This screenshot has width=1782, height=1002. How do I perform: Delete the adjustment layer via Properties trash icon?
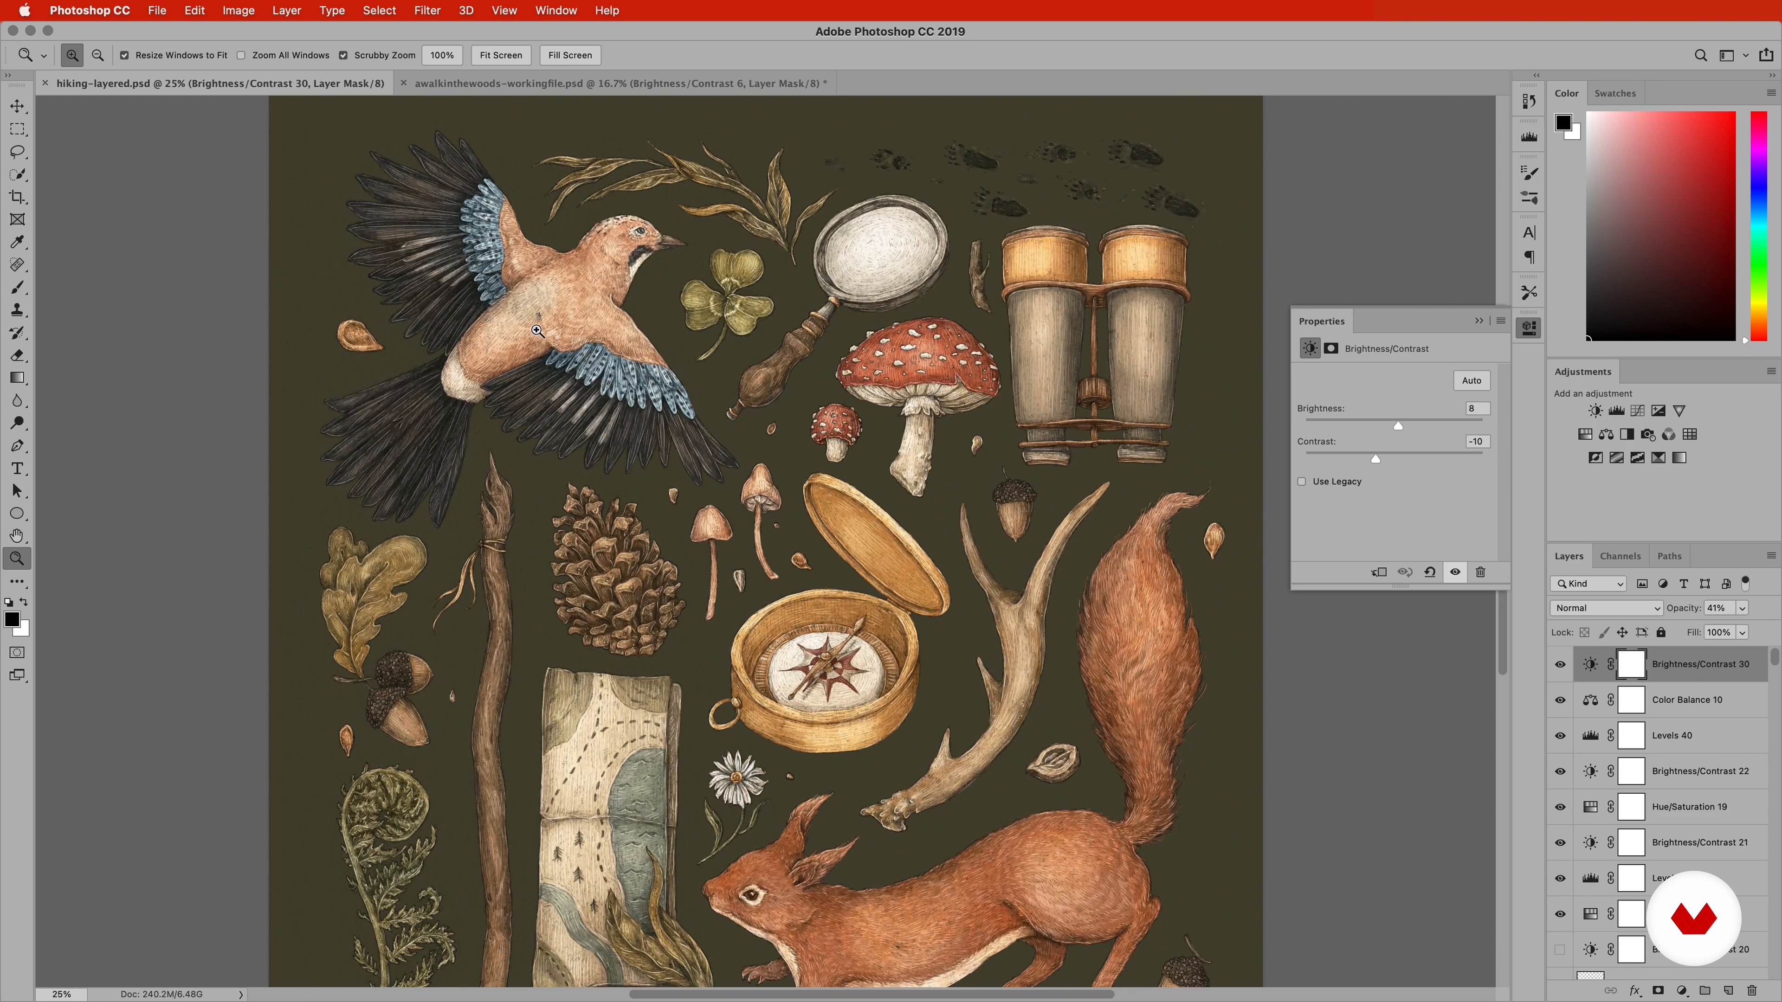(1480, 572)
